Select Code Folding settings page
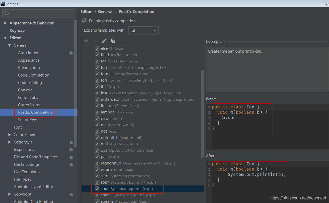Screen dimensions: 329x203 [30, 83]
